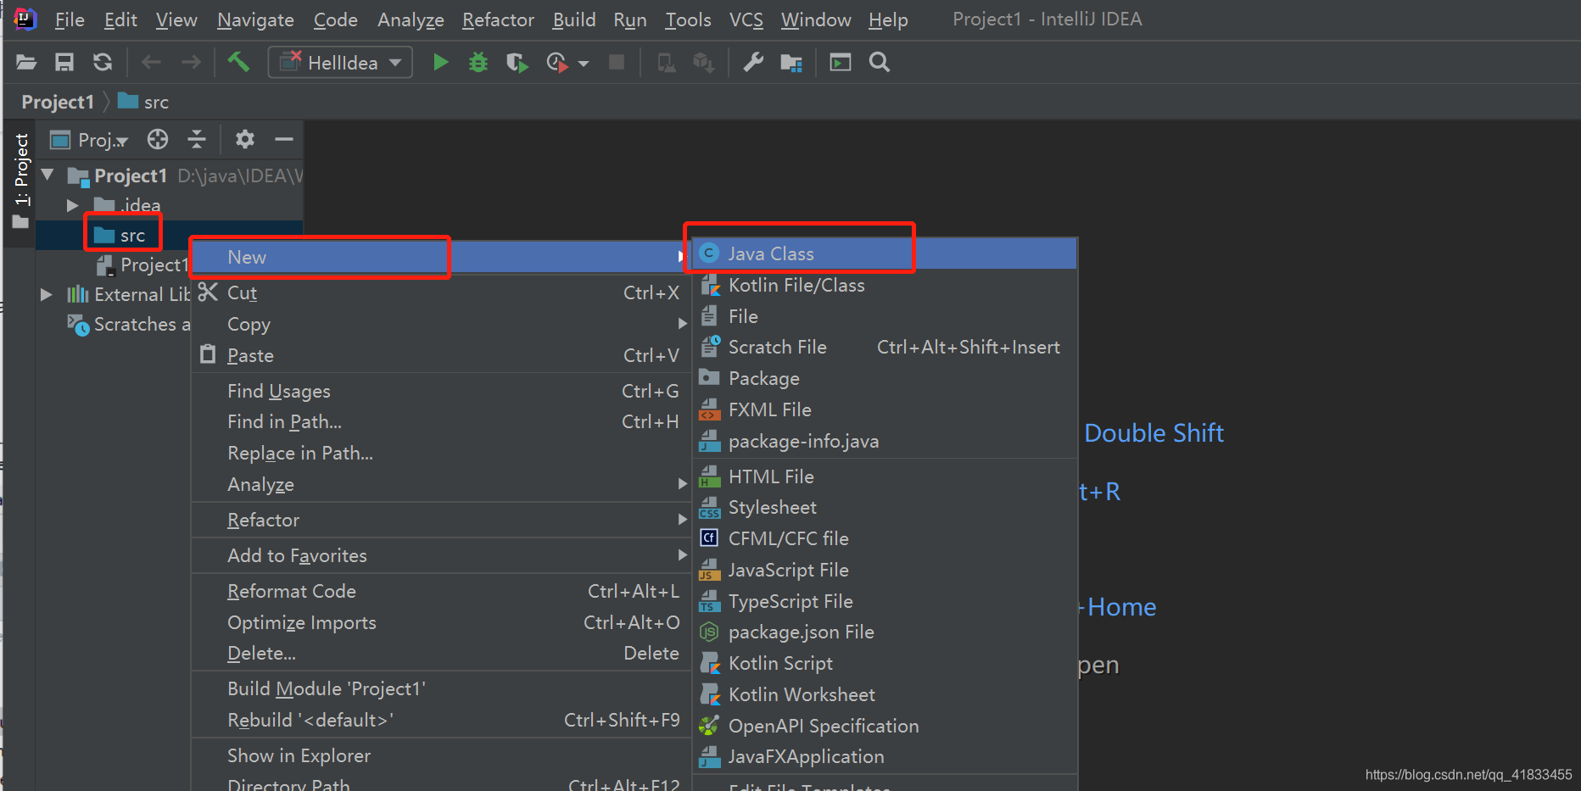Screen dimensions: 1581x791
Task: Open the File menu
Action: [x=70, y=19]
